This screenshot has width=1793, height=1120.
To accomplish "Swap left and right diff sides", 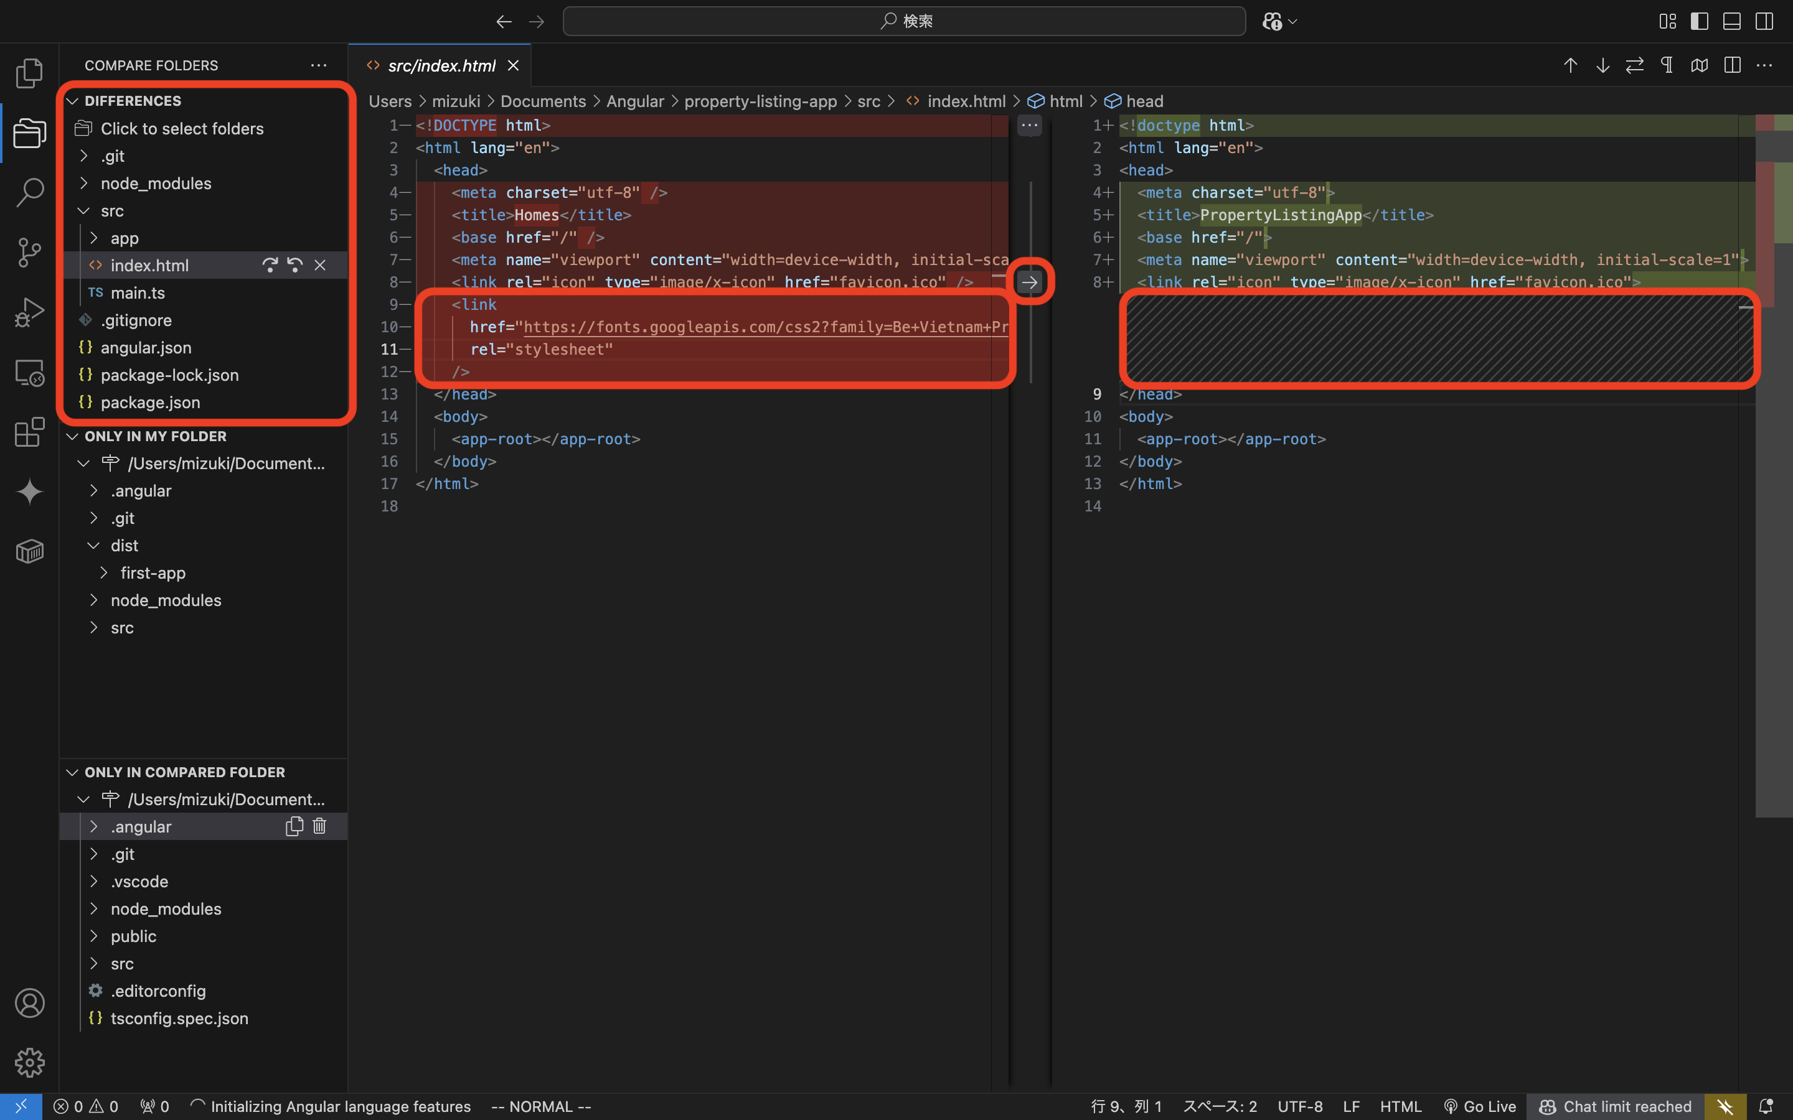I will coord(1634,65).
